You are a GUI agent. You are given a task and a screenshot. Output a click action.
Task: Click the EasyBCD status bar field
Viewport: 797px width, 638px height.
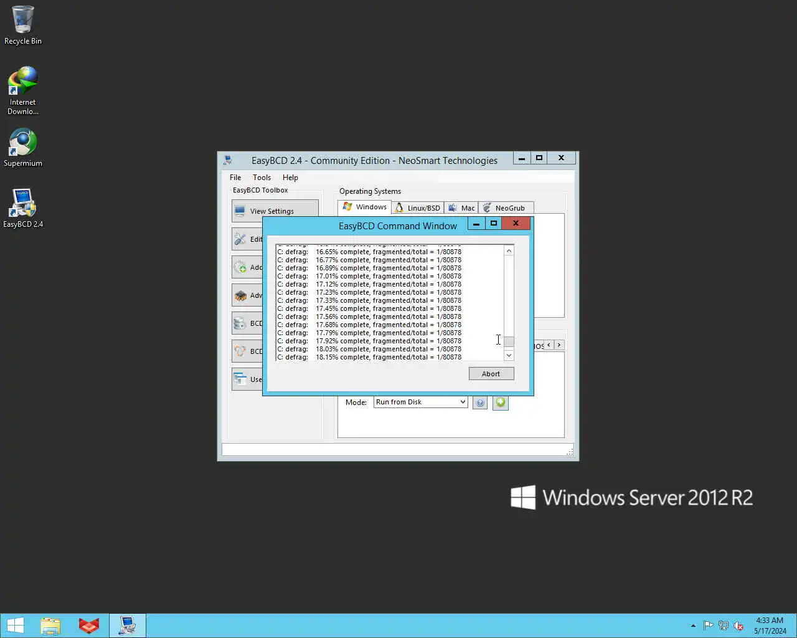(397, 449)
